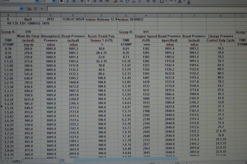Select cell with mass air flow 1015.0

(28, 100)
